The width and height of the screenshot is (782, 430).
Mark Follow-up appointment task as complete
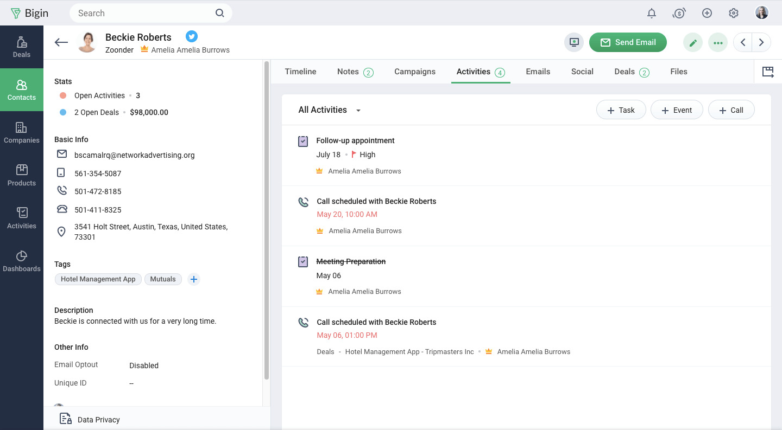(303, 141)
